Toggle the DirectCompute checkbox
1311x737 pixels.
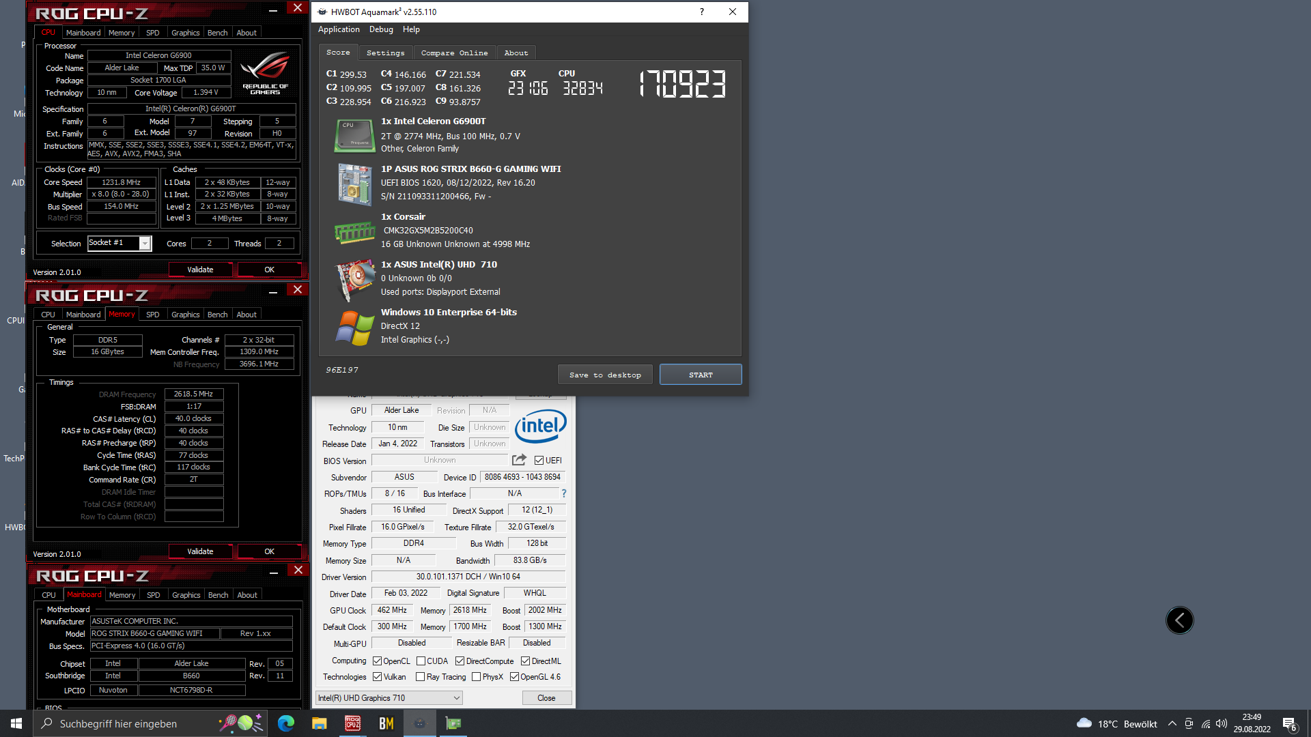(460, 661)
